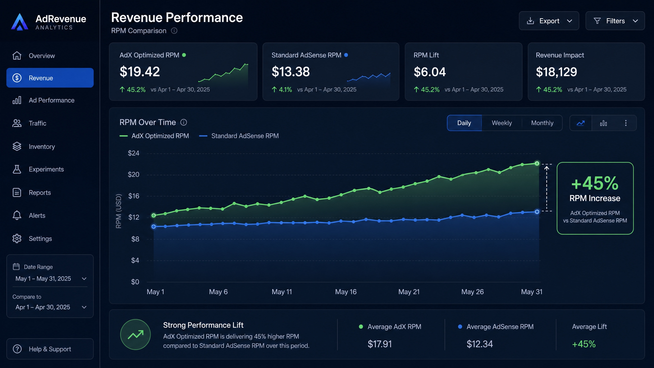This screenshot has width=654, height=368.
Task: Click the RPM Over Time info icon
Action: click(183, 122)
